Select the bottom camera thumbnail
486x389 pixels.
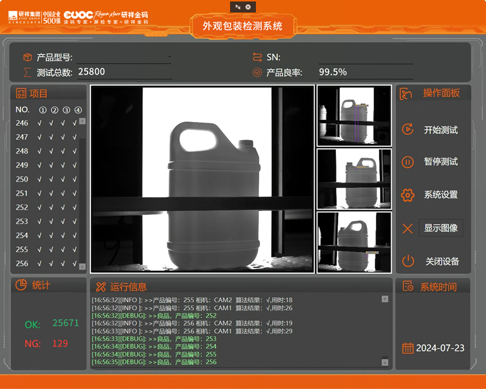[354, 242]
